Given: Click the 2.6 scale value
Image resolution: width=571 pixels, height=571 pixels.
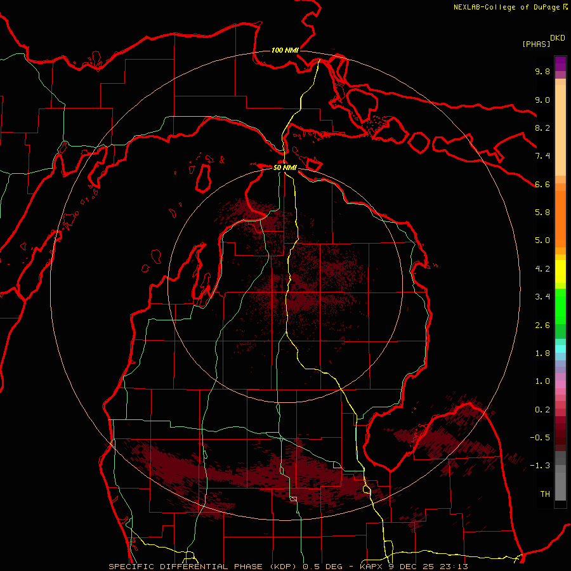Looking at the screenshot, I should (x=542, y=325).
